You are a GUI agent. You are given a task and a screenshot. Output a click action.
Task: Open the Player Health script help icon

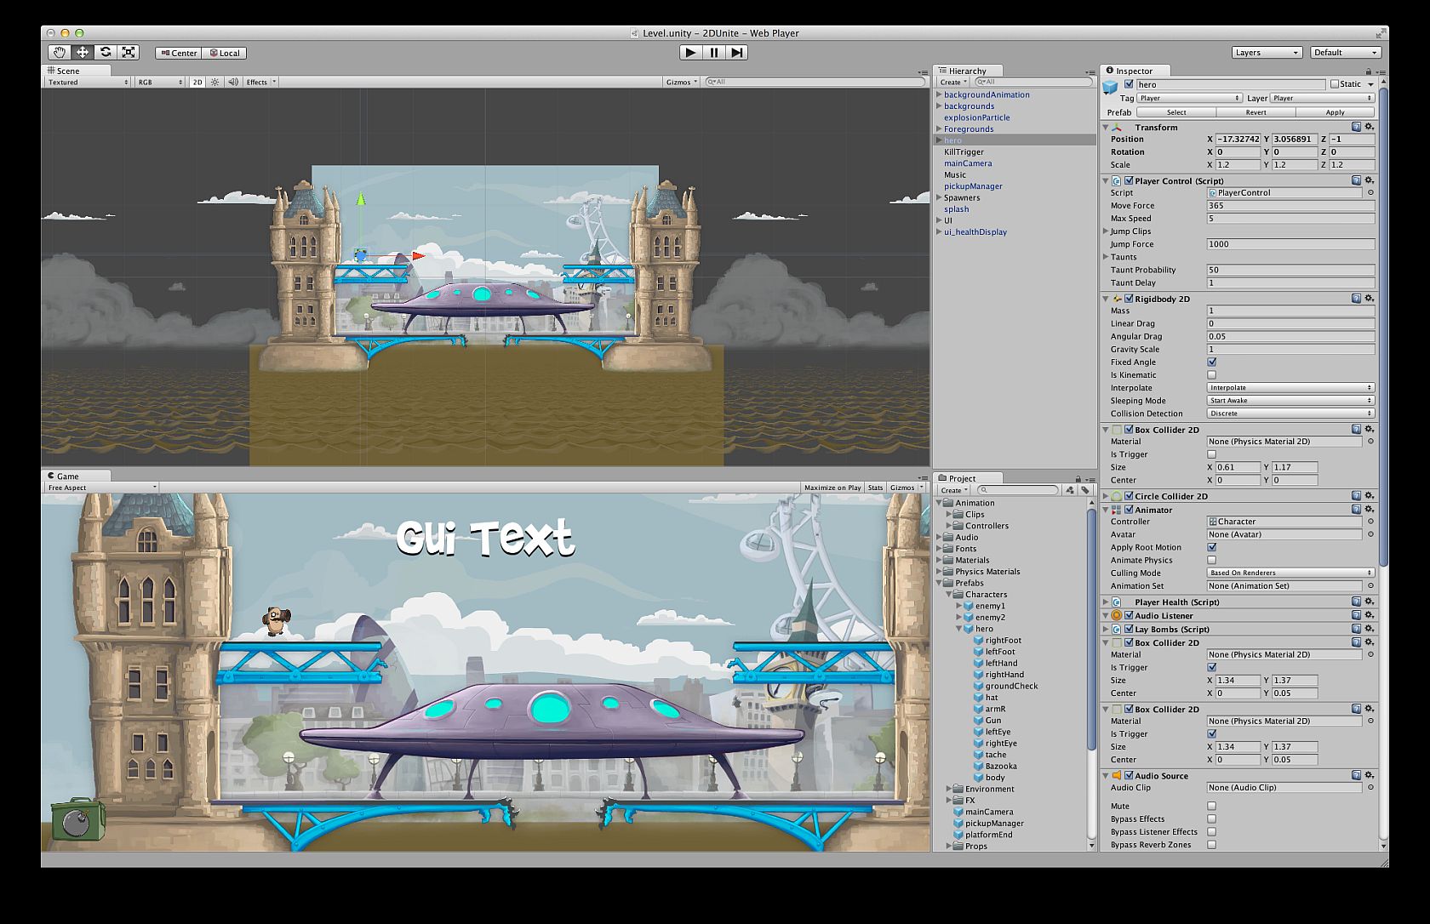pos(1356,602)
